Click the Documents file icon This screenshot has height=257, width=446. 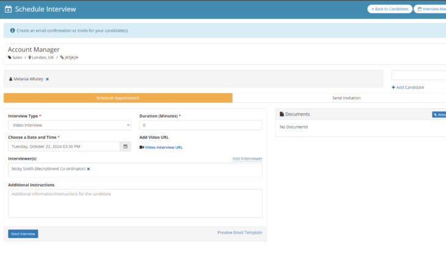pos(282,114)
